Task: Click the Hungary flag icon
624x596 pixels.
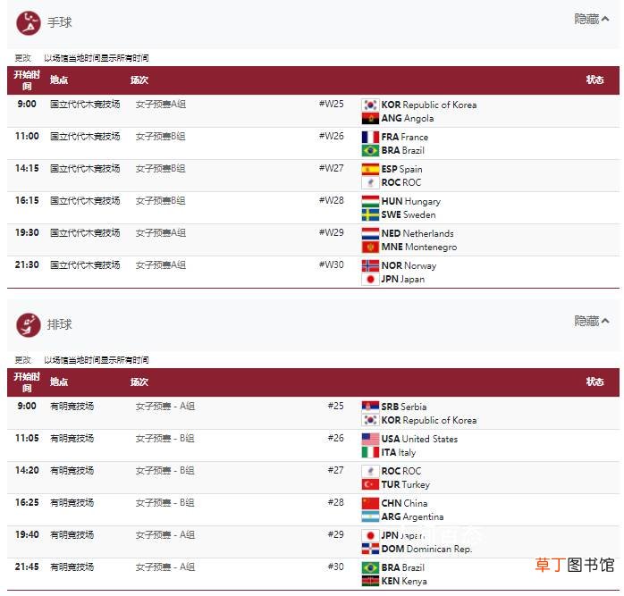Action: pyautogui.click(x=370, y=201)
